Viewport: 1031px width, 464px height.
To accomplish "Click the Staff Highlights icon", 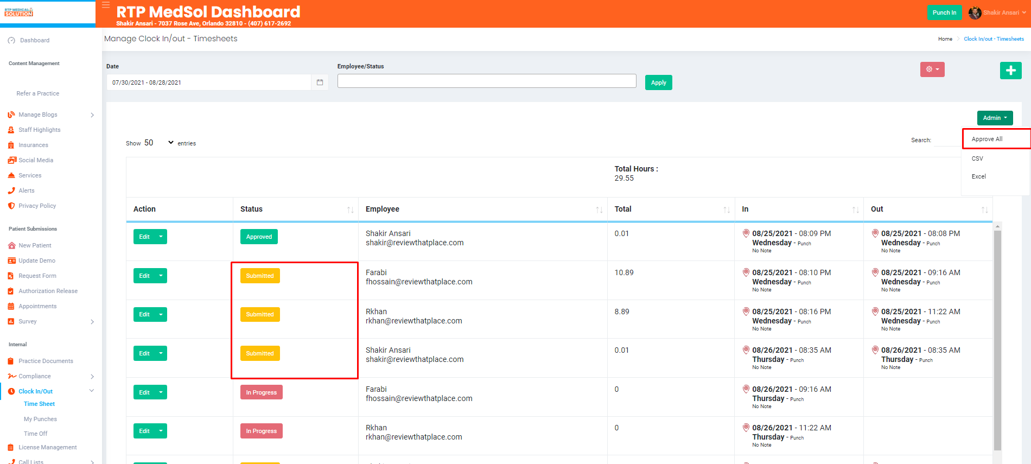I will (11, 130).
